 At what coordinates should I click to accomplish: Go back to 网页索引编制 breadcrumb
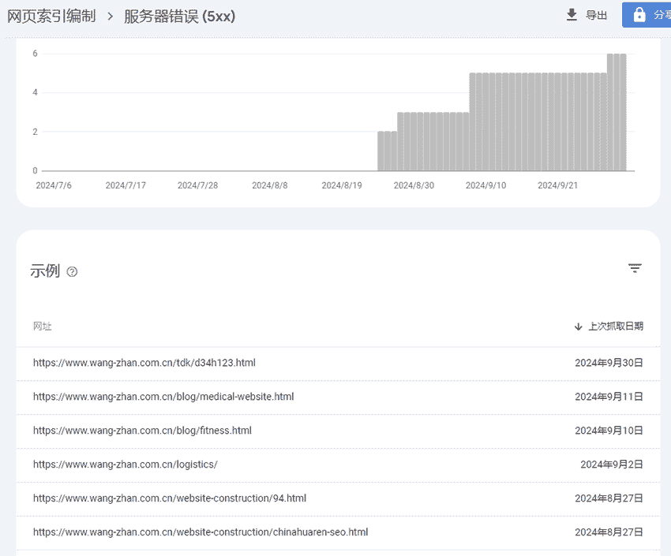(x=51, y=16)
